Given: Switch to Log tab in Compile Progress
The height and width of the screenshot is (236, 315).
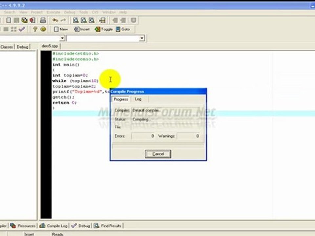Looking at the screenshot, I should point(138,99).
